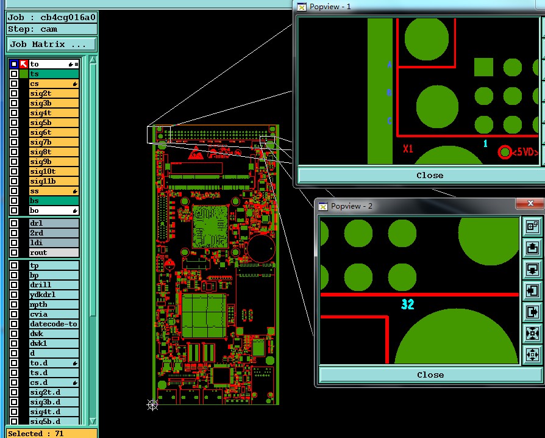Click the zoom-in arrows icon in Popview 2

point(532,333)
